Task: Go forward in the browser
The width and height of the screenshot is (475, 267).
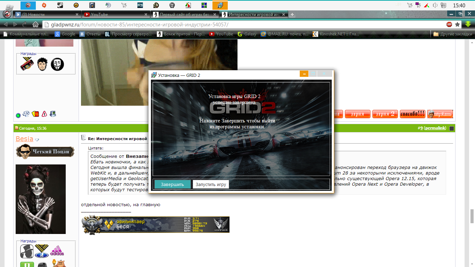Action: click(x=15, y=24)
